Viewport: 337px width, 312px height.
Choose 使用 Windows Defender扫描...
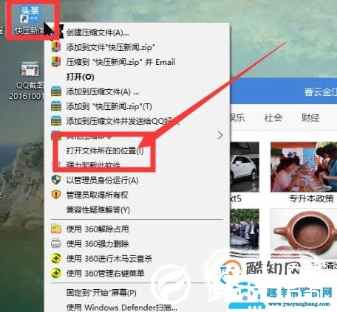tap(122, 308)
